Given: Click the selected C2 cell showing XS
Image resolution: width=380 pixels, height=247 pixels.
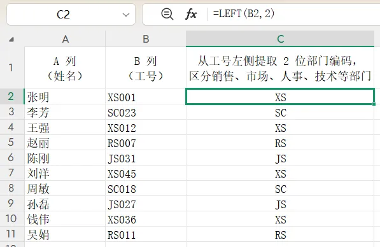Looking at the screenshot, I should point(280,97).
